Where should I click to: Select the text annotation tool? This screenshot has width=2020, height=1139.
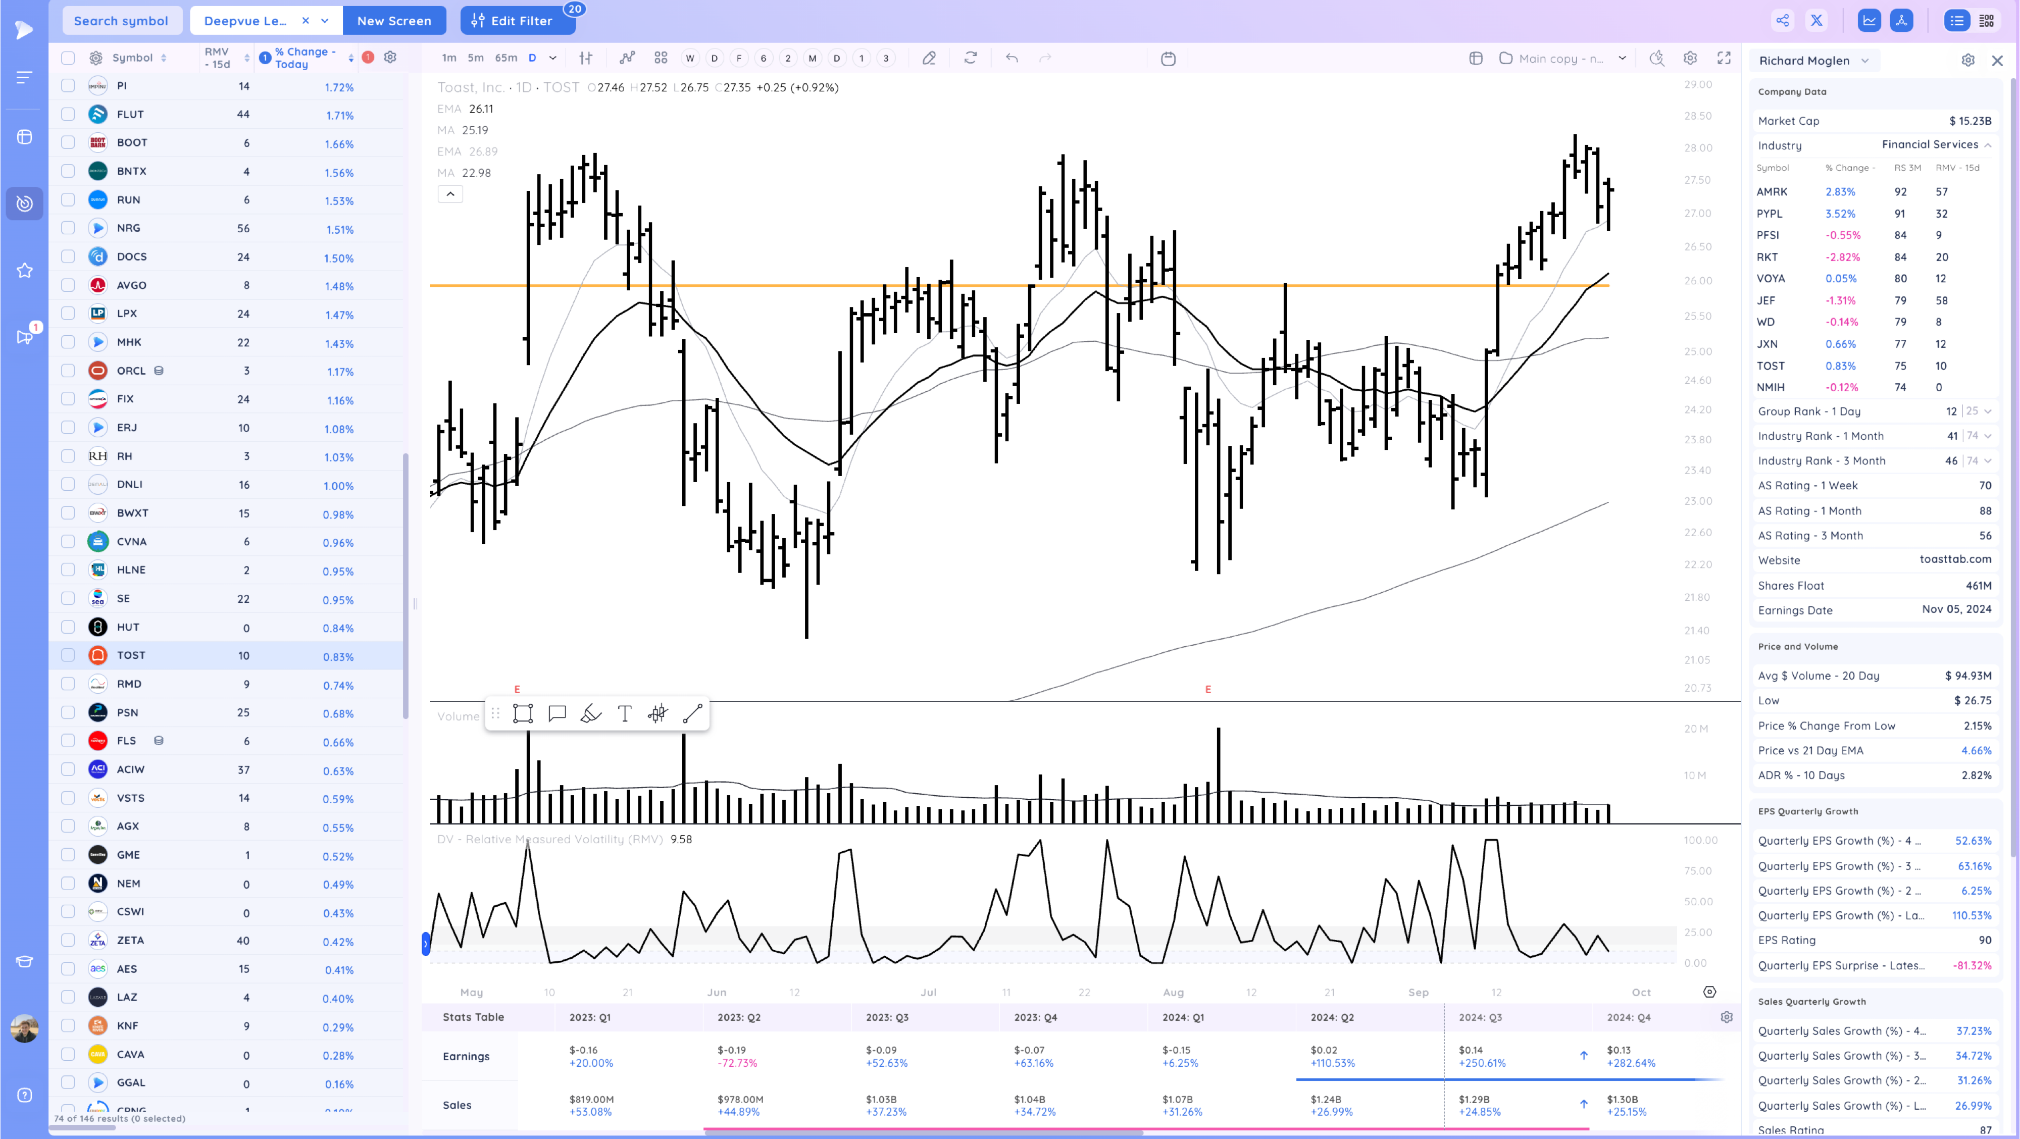click(x=624, y=713)
